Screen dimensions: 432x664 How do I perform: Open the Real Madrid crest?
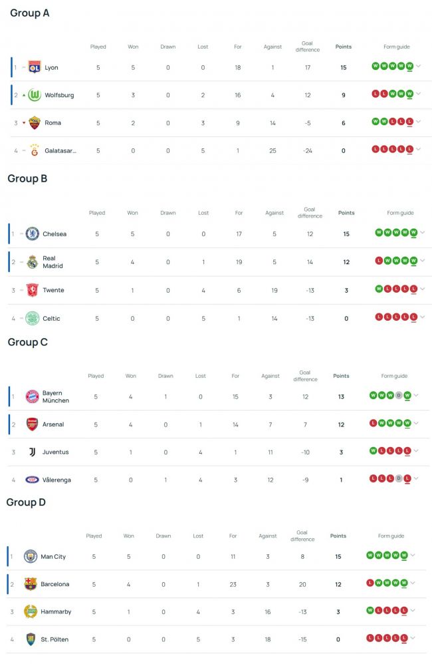click(x=31, y=261)
